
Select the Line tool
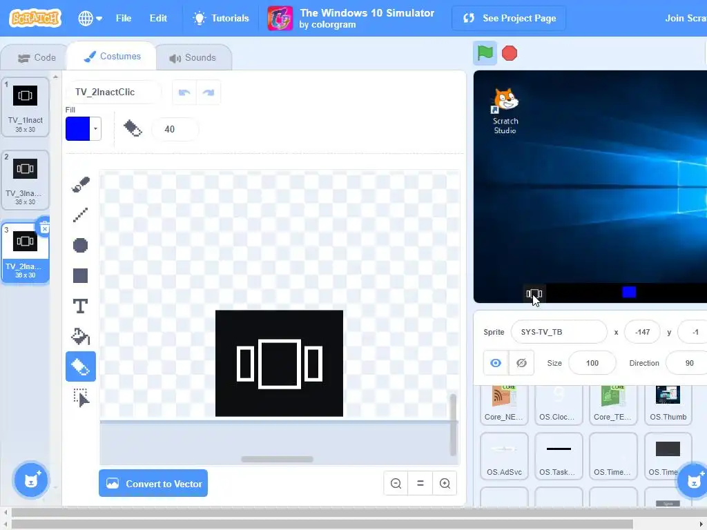click(x=81, y=215)
